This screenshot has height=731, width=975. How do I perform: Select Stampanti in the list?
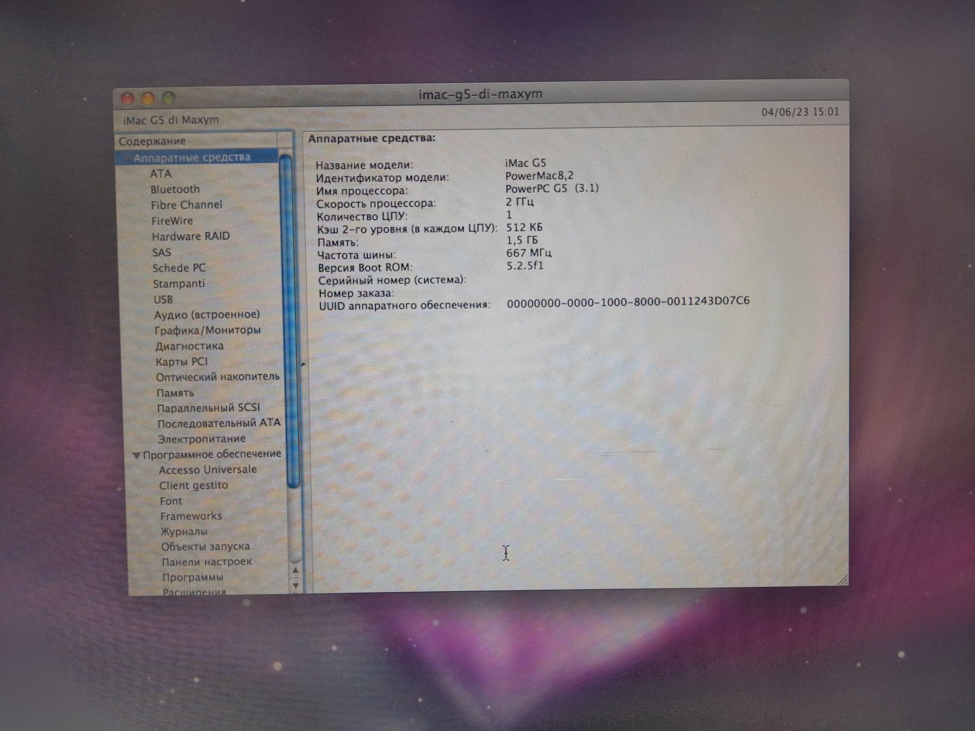click(179, 284)
